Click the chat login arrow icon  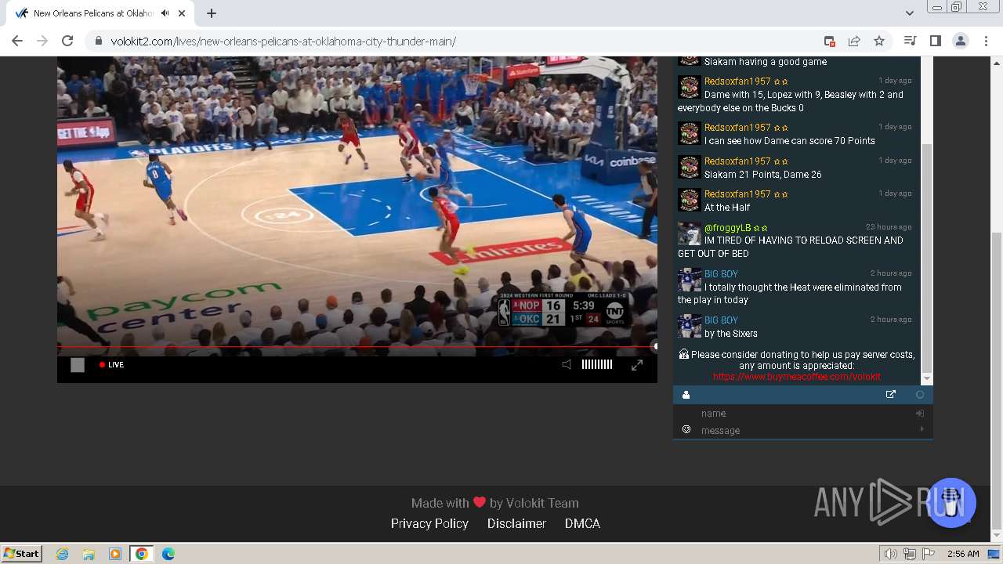pyautogui.click(x=920, y=413)
